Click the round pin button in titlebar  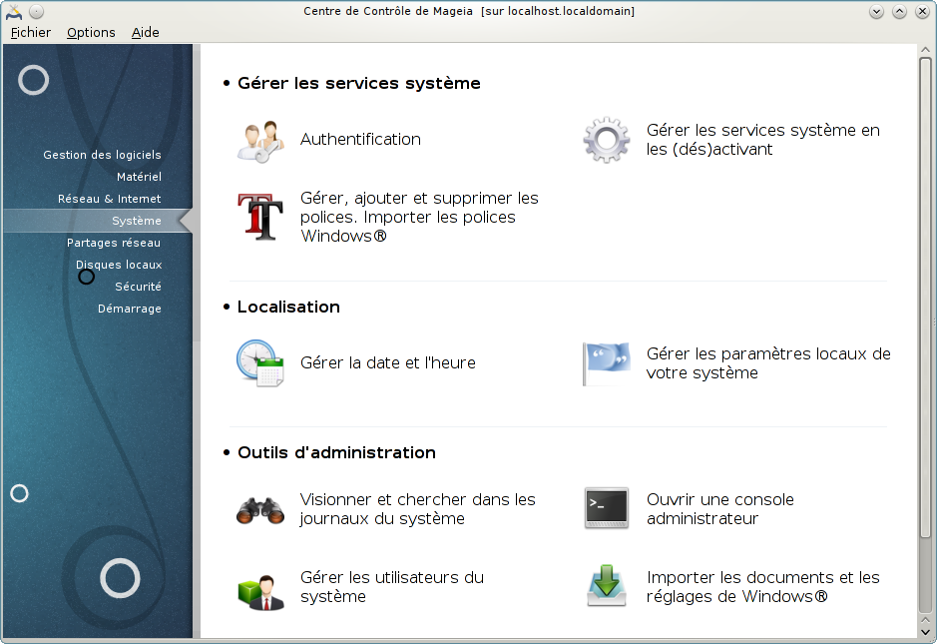37,11
